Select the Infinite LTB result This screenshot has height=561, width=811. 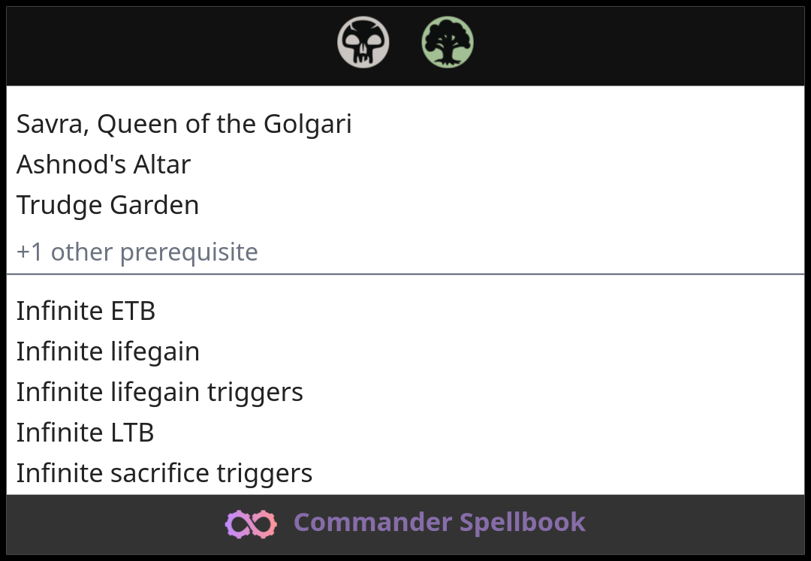tap(85, 433)
